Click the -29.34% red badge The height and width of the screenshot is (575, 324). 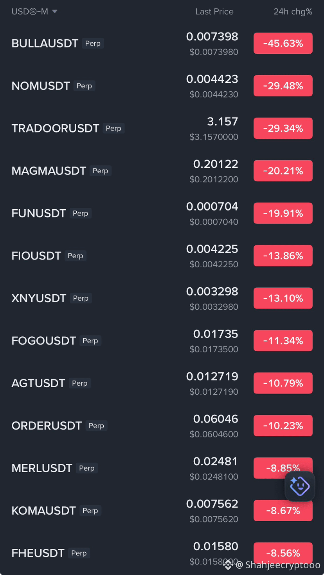[x=283, y=128]
